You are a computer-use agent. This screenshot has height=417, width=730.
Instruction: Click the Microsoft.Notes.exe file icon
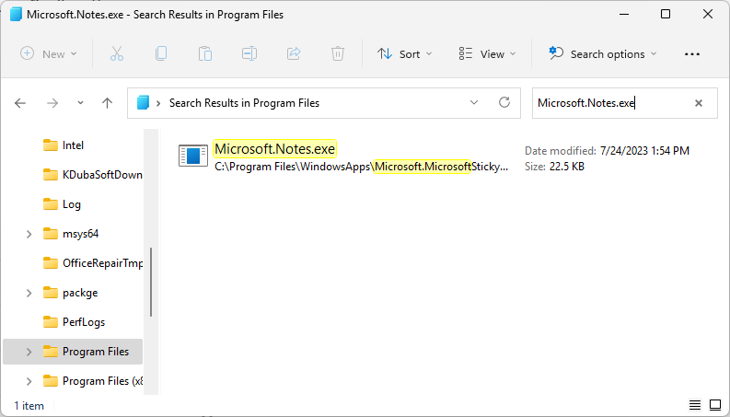click(x=193, y=156)
